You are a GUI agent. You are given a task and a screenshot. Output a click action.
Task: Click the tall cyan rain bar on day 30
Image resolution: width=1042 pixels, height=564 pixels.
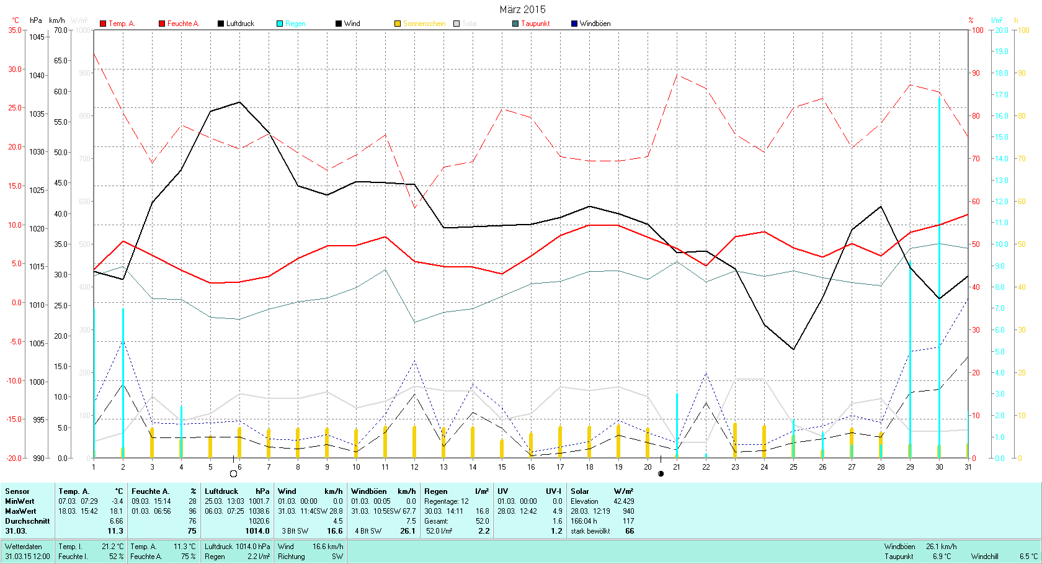[x=939, y=277]
